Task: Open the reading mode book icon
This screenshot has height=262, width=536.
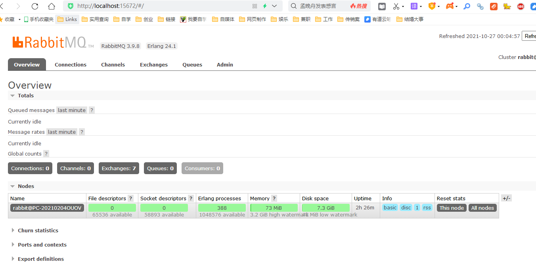Action: 382,6
